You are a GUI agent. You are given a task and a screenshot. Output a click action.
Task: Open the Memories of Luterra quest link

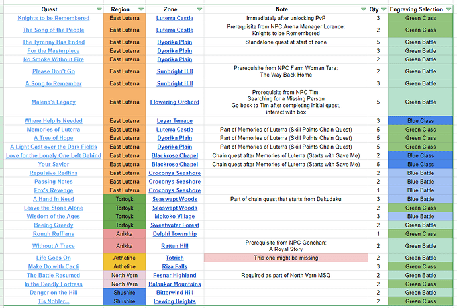point(54,130)
